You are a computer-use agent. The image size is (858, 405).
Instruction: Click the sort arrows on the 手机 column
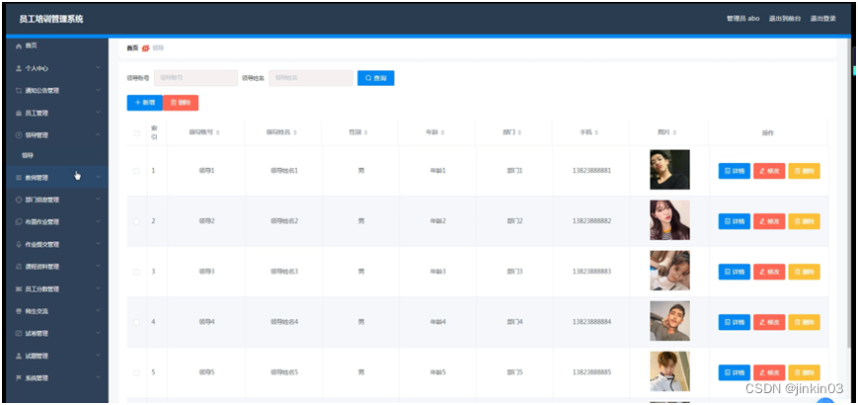pyautogui.click(x=596, y=133)
